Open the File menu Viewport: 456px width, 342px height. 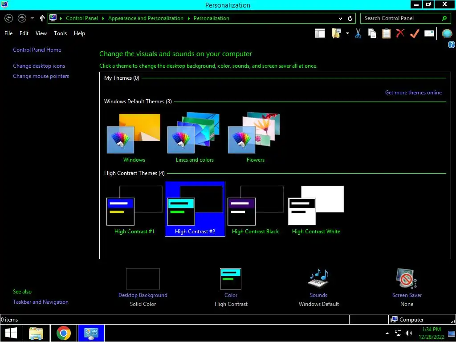pyautogui.click(x=8, y=33)
